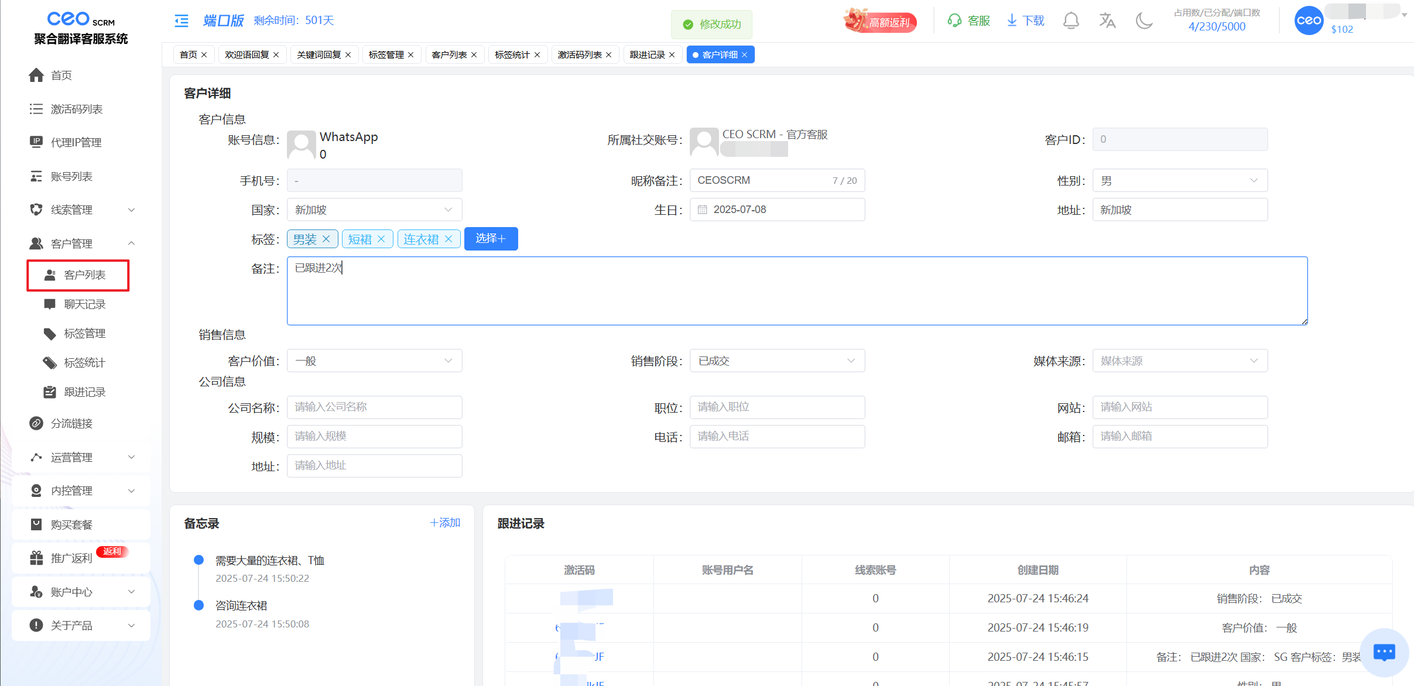Image resolution: width=1414 pixels, height=686 pixels.
Task: Toggle dark mode with the moon icon
Action: click(1143, 21)
